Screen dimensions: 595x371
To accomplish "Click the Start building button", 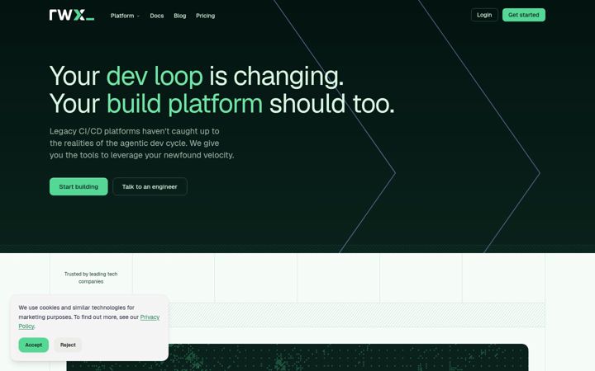I will (79, 186).
